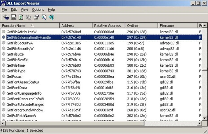Sort by Relative Address column header
Image resolution: width=208 pixels, height=134 pixels.
coord(109,25)
